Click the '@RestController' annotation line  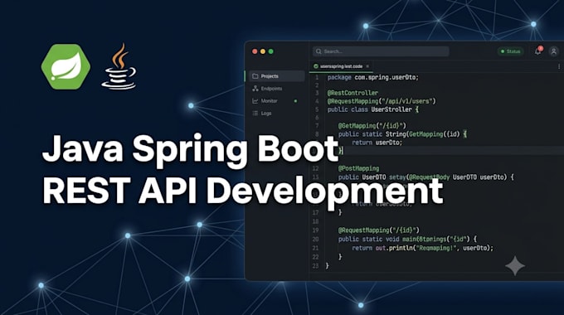pyautogui.click(x=352, y=93)
